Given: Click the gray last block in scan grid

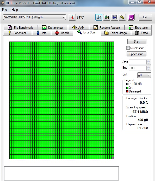Looking at the screenshot, I should click(x=113, y=158).
